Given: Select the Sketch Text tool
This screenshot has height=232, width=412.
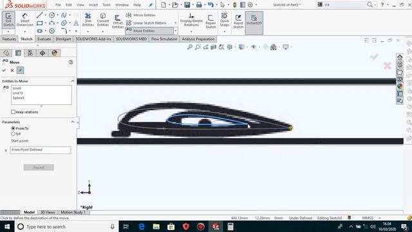Looking at the screenshot, I should click(76, 23).
